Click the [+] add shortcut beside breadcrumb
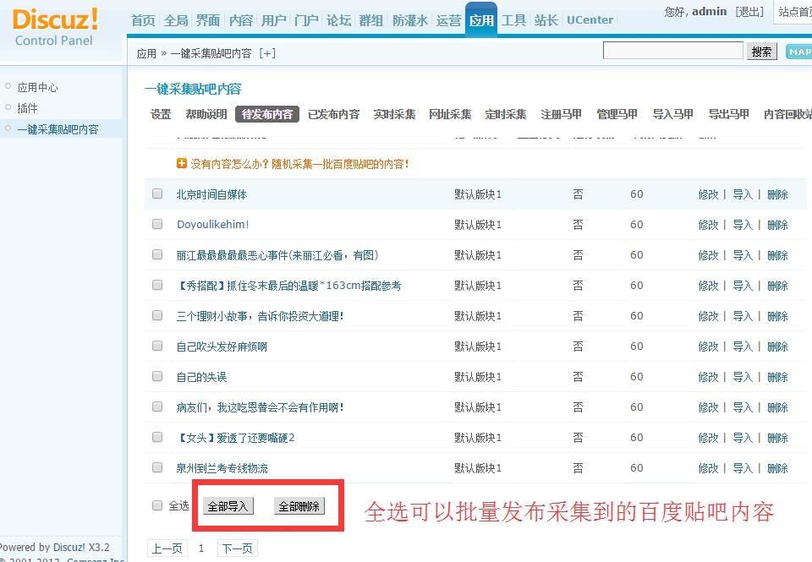The width and height of the screenshot is (812, 562). [267, 53]
